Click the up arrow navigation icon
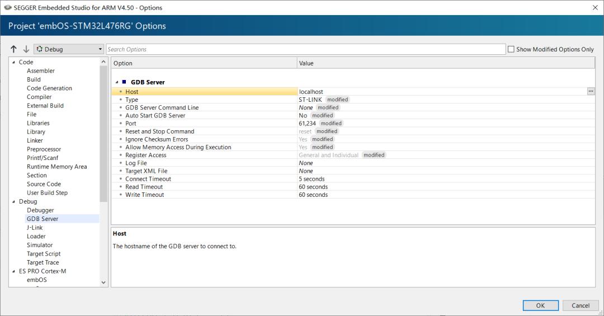 pyautogui.click(x=14, y=49)
